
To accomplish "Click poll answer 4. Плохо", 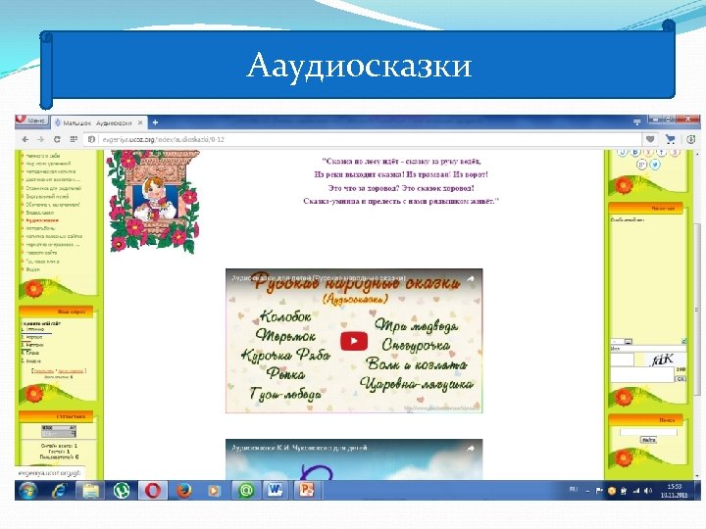I will [x=30, y=353].
